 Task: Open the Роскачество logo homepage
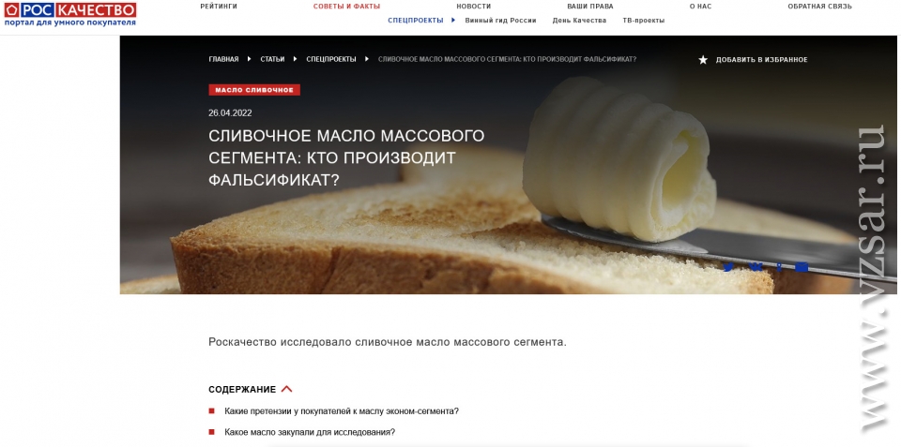click(x=70, y=14)
